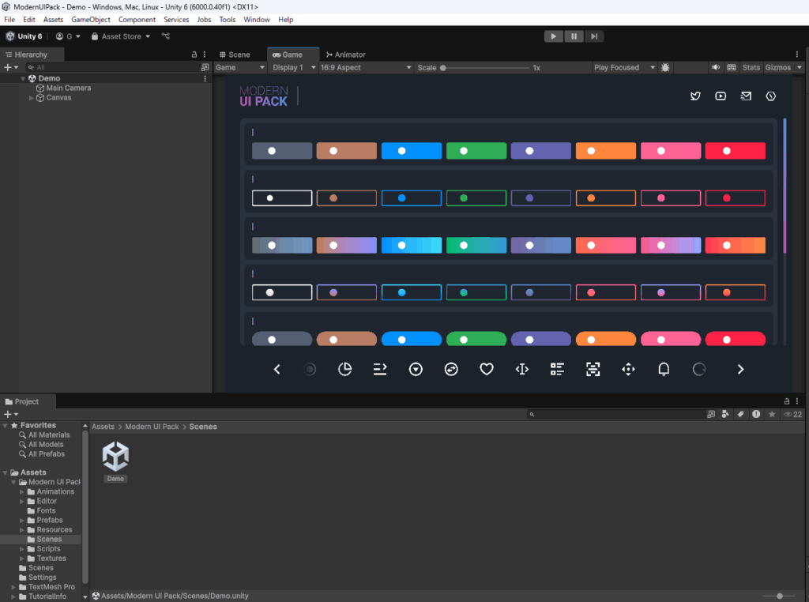Open the Asset Store dropdown

121,36
